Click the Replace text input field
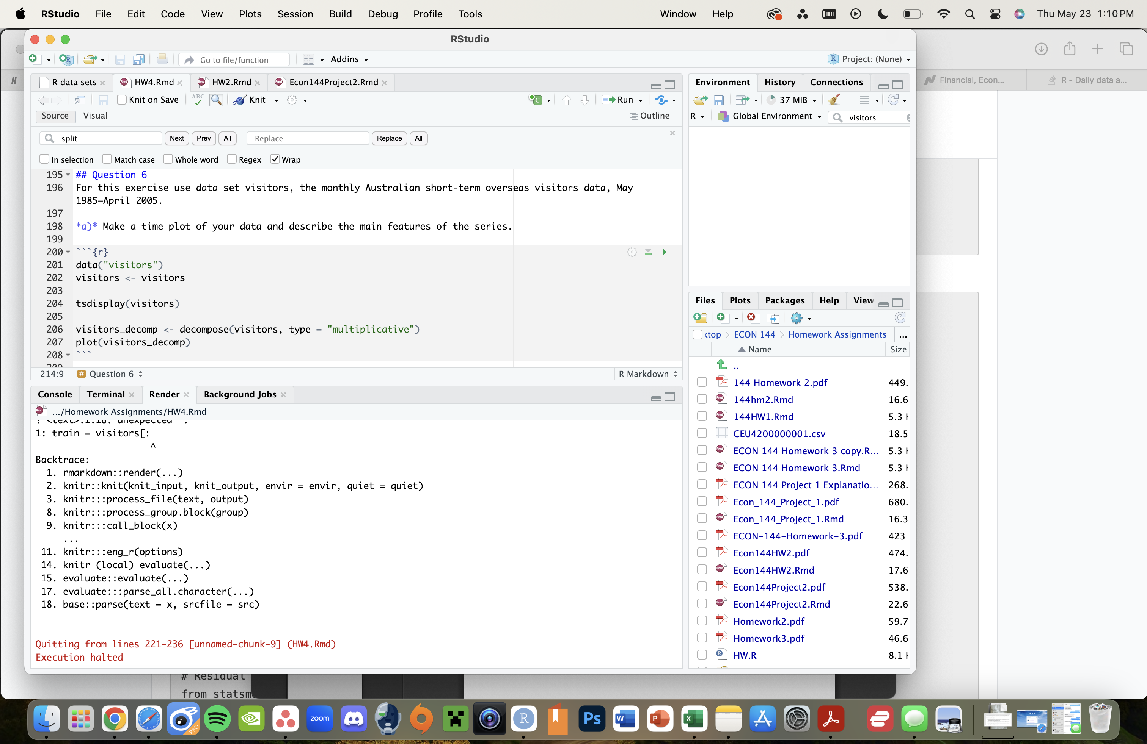The image size is (1147, 744). coord(308,138)
